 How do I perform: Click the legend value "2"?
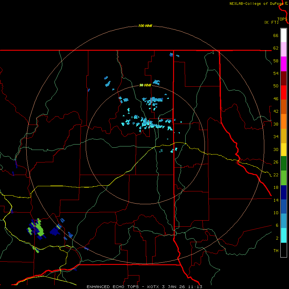pyautogui.click(x=277, y=238)
